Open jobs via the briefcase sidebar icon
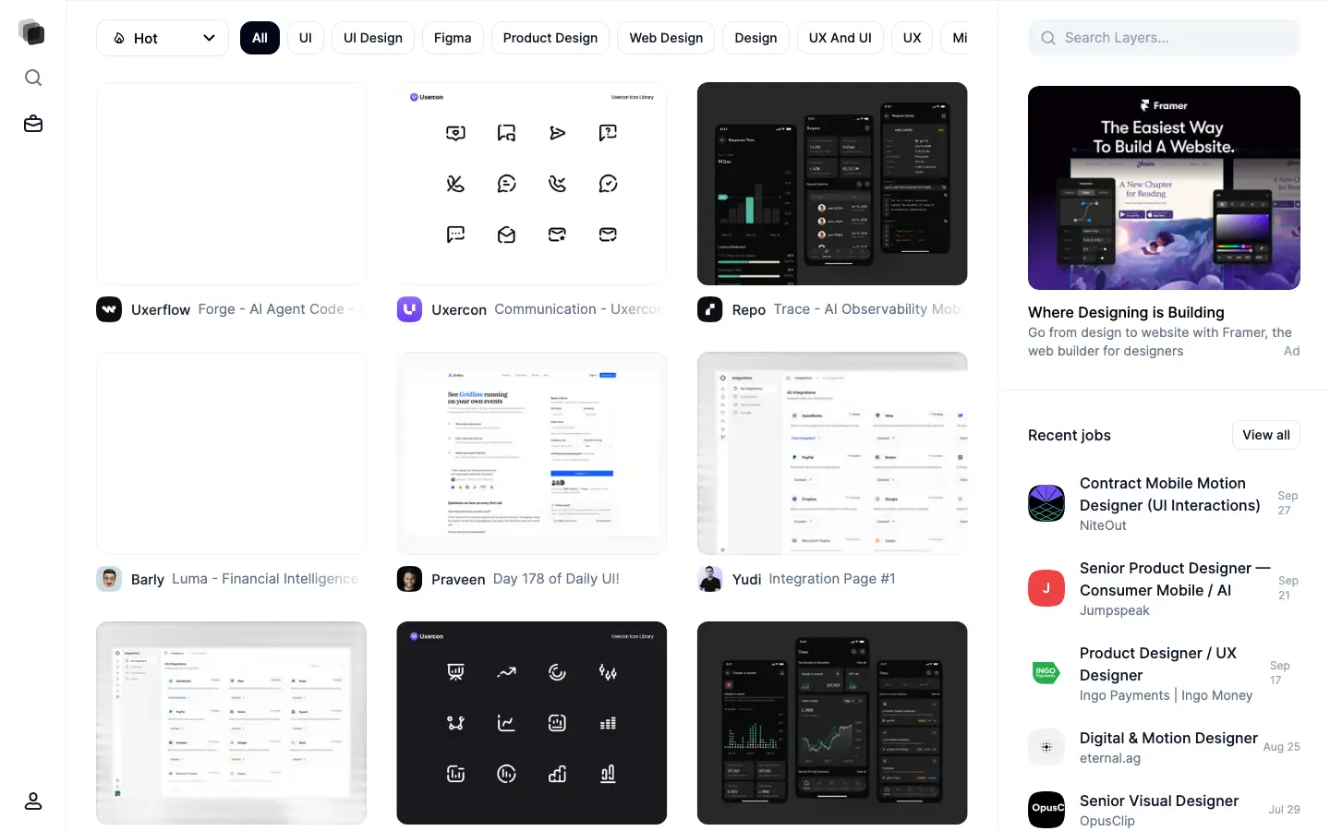This screenshot has width=1330, height=831. [33, 124]
